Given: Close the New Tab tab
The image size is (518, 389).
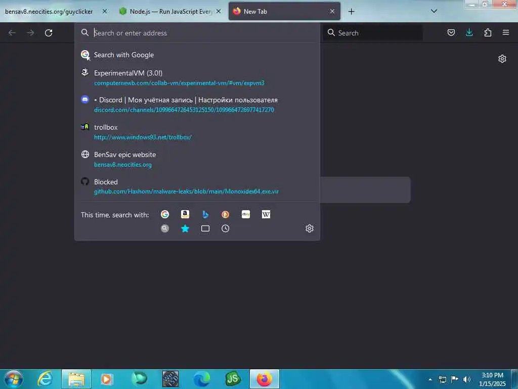Looking at the screenshot, I should coord(332,11).
